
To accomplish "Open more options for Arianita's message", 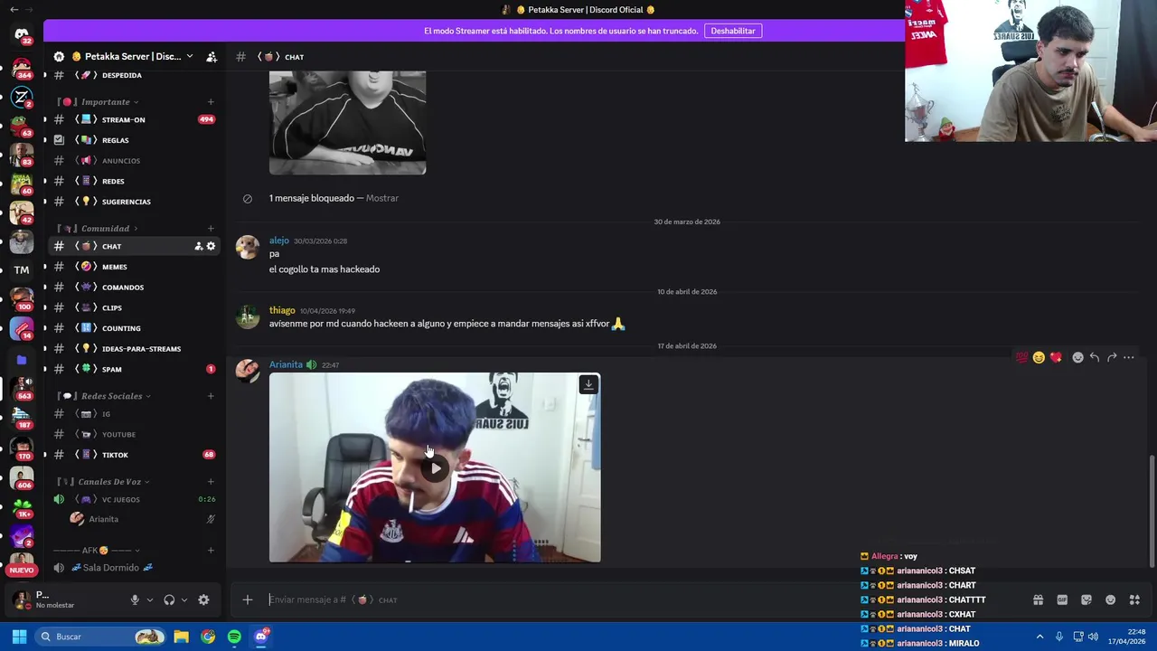I will point(1129,358).
